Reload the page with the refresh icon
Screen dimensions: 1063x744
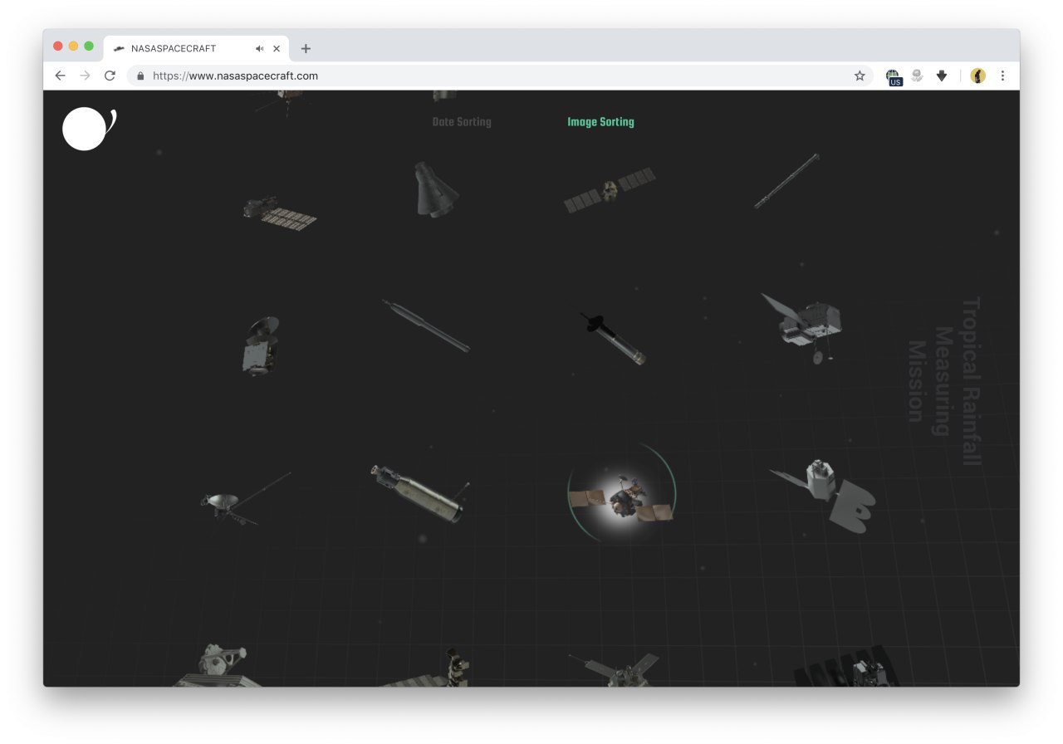110,76
